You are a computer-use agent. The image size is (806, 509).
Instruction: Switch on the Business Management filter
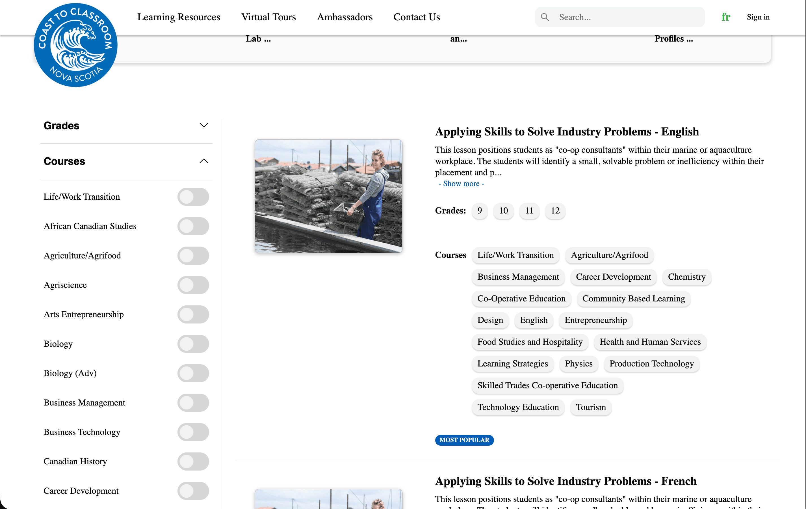193,403
